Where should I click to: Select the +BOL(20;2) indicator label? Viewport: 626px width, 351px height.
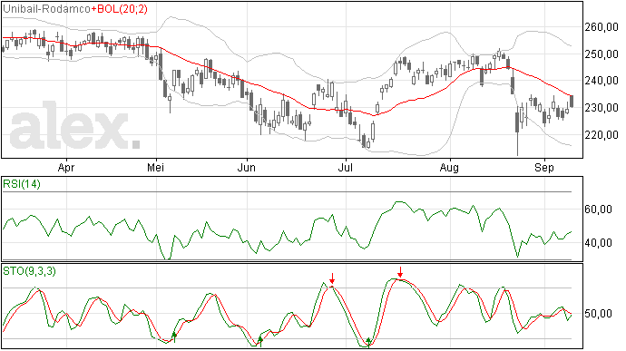click(x=119, y=9)
